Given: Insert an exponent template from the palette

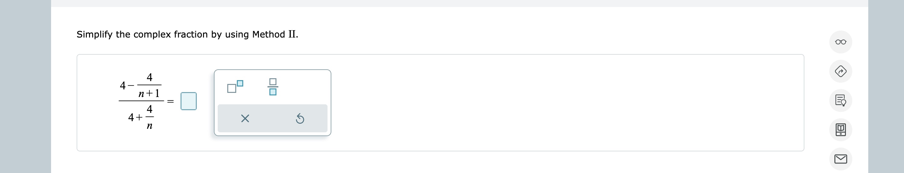Looking at the screenshot, I should click(x=235, y=86).
